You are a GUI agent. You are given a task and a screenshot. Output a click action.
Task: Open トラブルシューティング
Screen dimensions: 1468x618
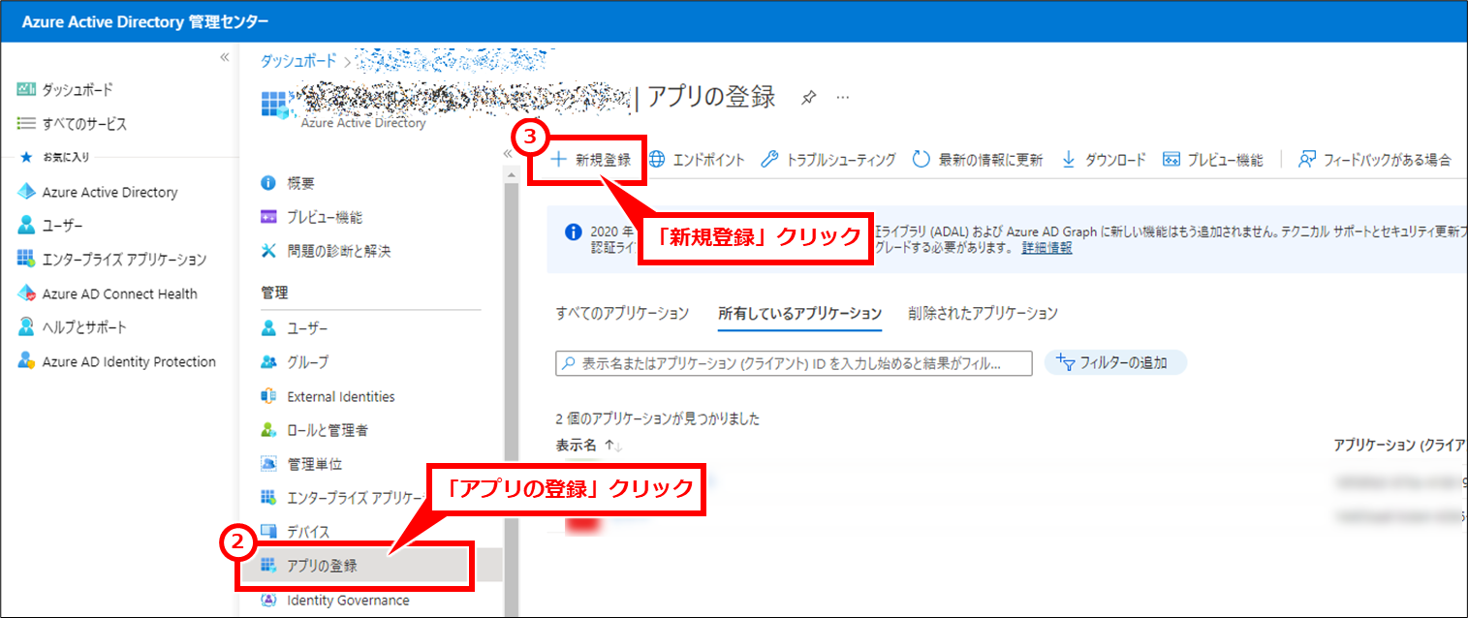click(x=828, y=160)
